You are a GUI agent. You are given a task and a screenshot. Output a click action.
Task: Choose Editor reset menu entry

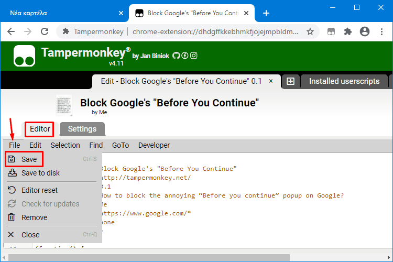coord(52,190)
